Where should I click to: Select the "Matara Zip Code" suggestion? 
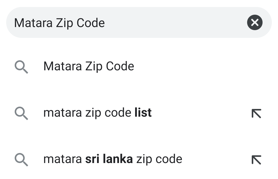[89, 66]
